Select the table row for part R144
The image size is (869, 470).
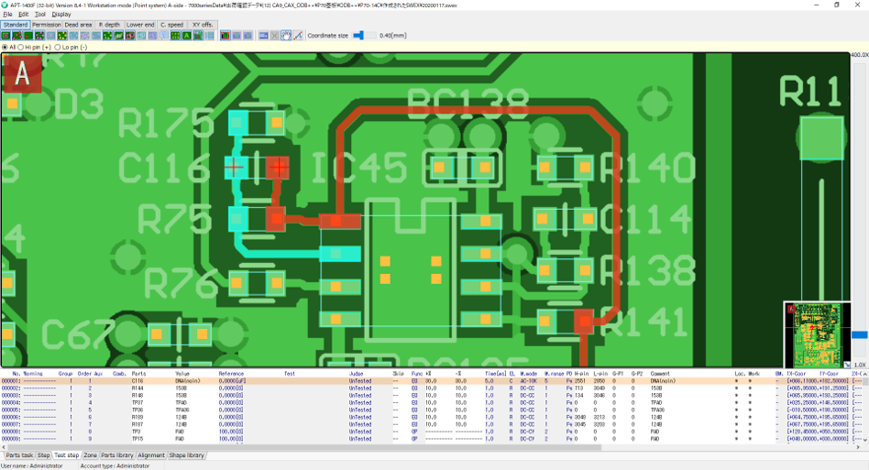coord(433,388)
